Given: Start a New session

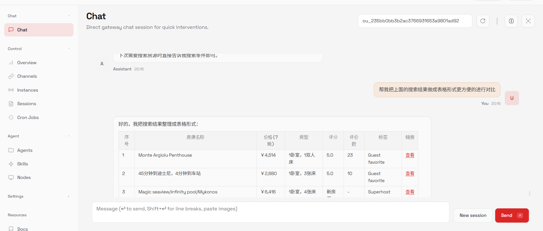Looking at the screenshot, I should 473,215.
